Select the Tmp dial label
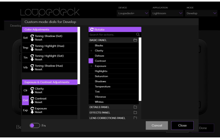This screenshot has height=139, width=220. point(25,48)
